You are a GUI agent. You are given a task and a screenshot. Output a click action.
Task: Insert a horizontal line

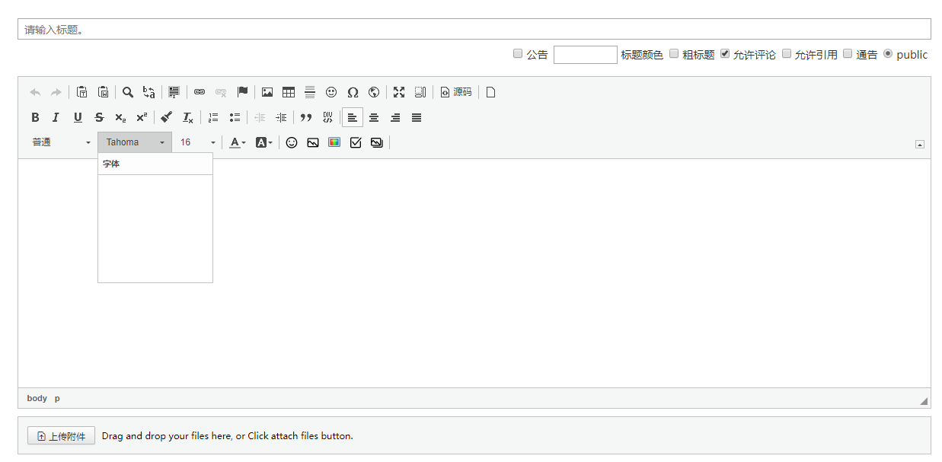pos(309,92)
